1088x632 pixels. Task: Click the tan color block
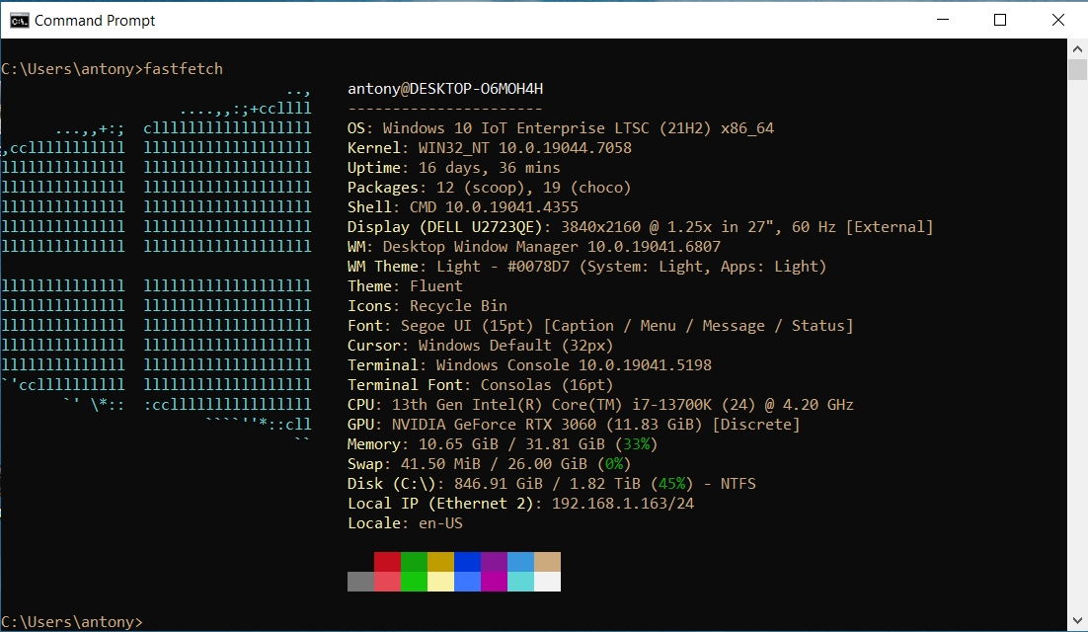click(x=548, y=562)
